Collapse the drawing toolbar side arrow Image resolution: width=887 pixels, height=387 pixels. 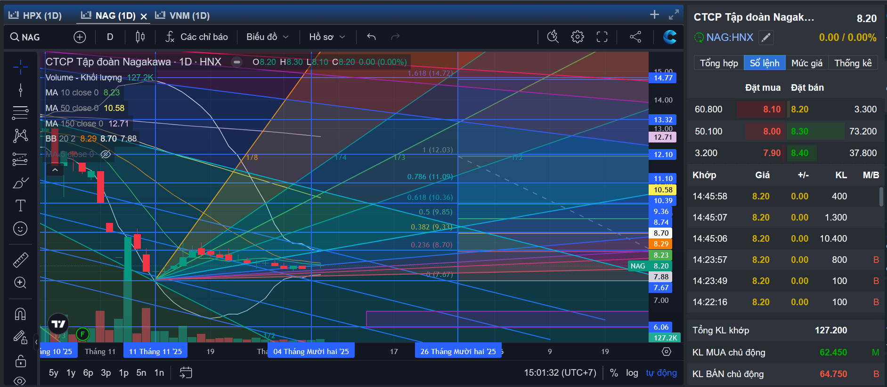click(x=36, y=342)
